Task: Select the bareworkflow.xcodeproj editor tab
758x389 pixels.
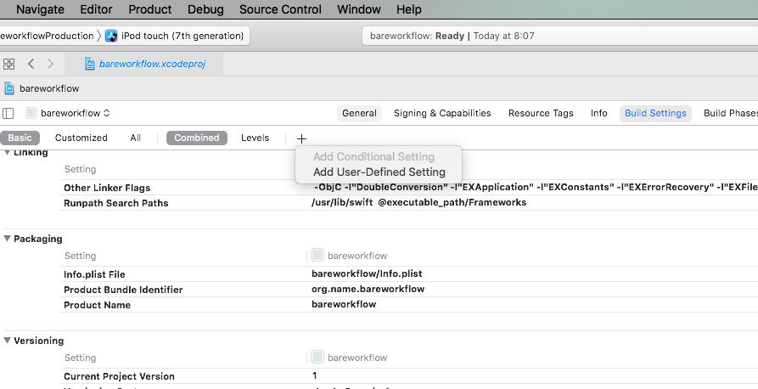Action: [145, 64]
